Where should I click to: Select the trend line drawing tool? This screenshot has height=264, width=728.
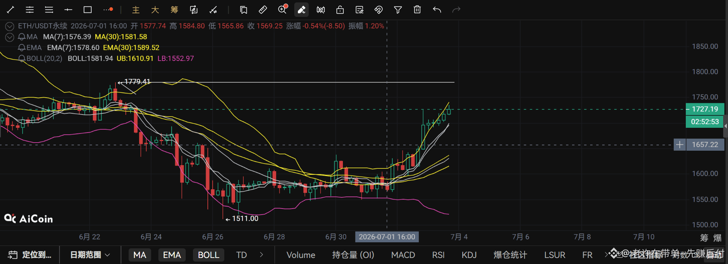coord(10,10)
